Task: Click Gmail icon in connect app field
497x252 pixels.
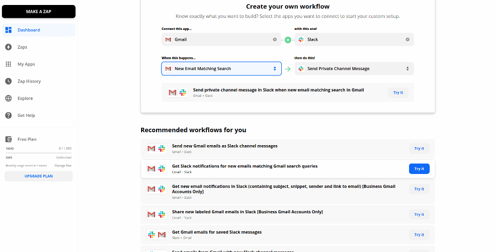Action: coord(168,40)
